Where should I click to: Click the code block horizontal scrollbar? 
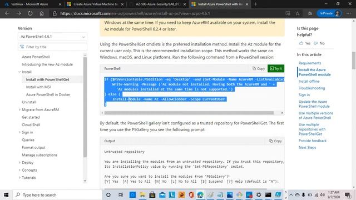point(189,113)
